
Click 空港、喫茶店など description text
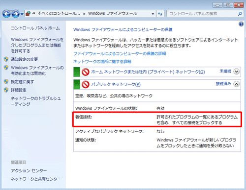tap(114, 96)
